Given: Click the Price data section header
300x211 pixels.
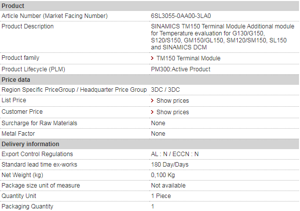Looking at the screenshot, I should tap(150, 80).
